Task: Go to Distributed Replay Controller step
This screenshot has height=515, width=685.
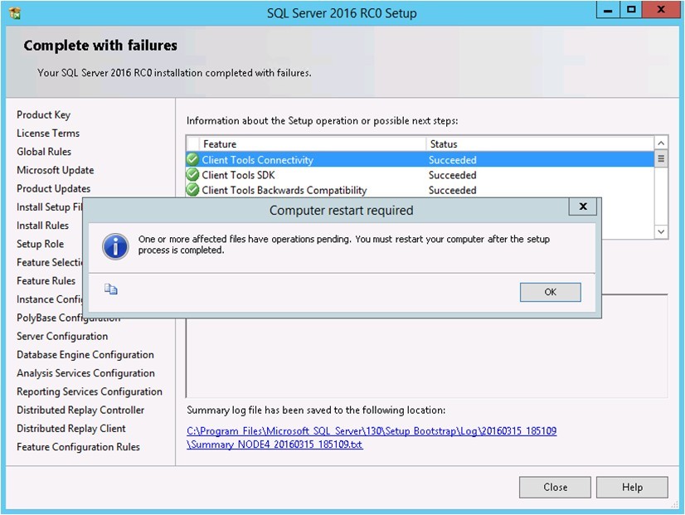Action: tap(80, 410)
